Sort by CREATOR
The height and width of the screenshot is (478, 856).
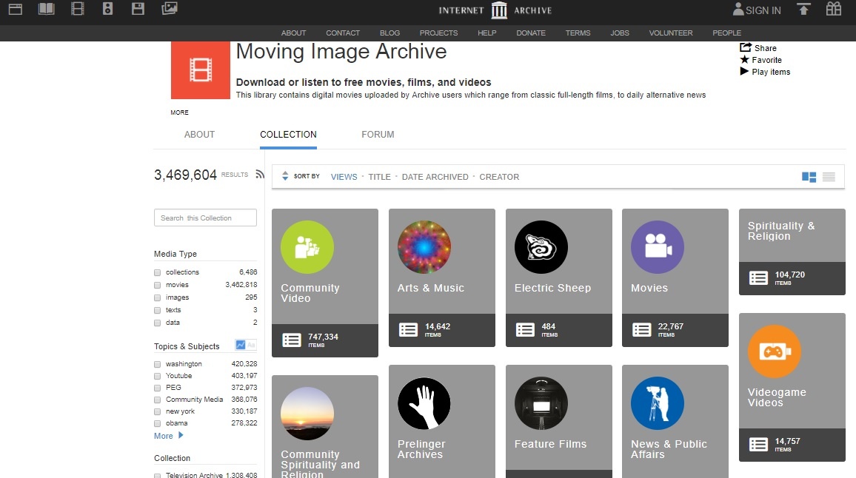[x=499, y=177]
